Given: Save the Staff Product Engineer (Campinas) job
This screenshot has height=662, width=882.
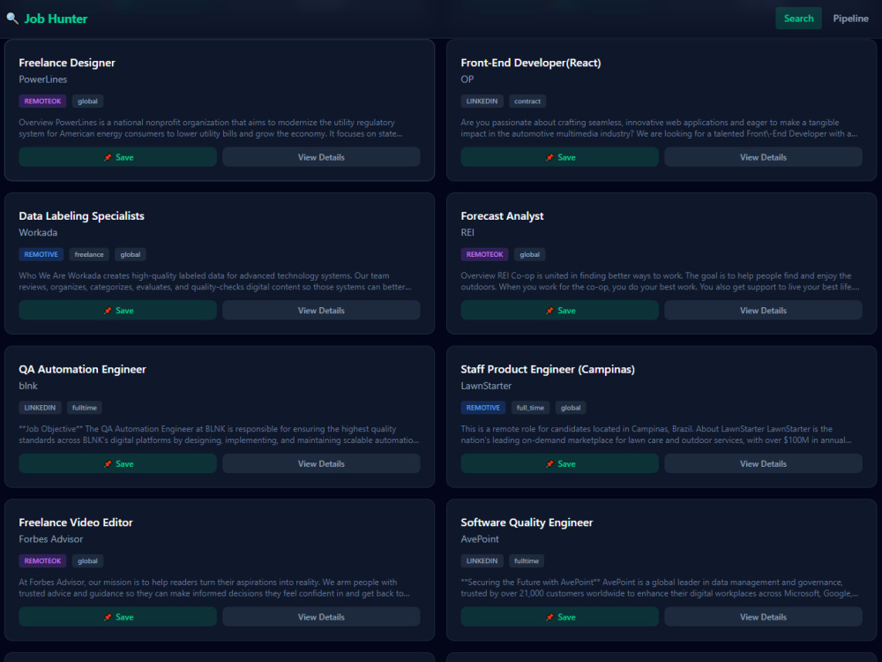Looking at the screenshot, I should pos(560,463).
